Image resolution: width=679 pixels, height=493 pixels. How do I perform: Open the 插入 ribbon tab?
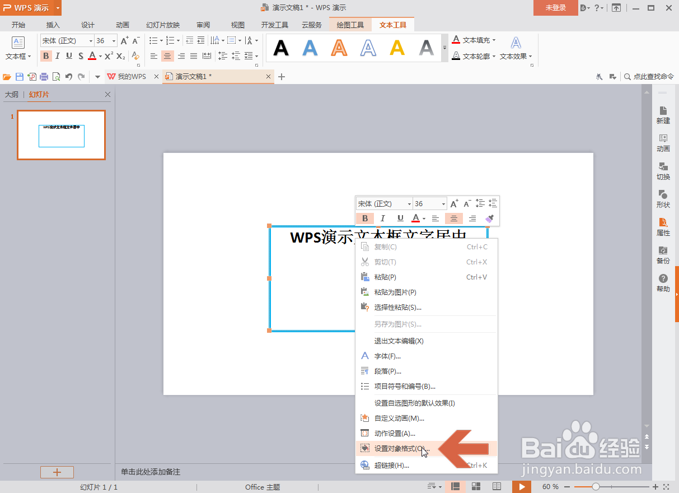pos(53,25)
